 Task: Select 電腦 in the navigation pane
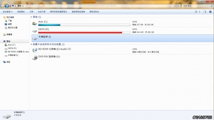pyautogui.click(x=8, y=41)
